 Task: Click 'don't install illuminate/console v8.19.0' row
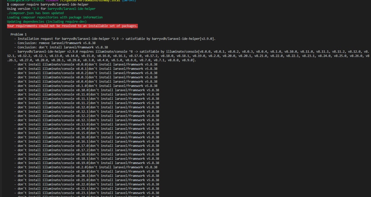tap(87, 163)
